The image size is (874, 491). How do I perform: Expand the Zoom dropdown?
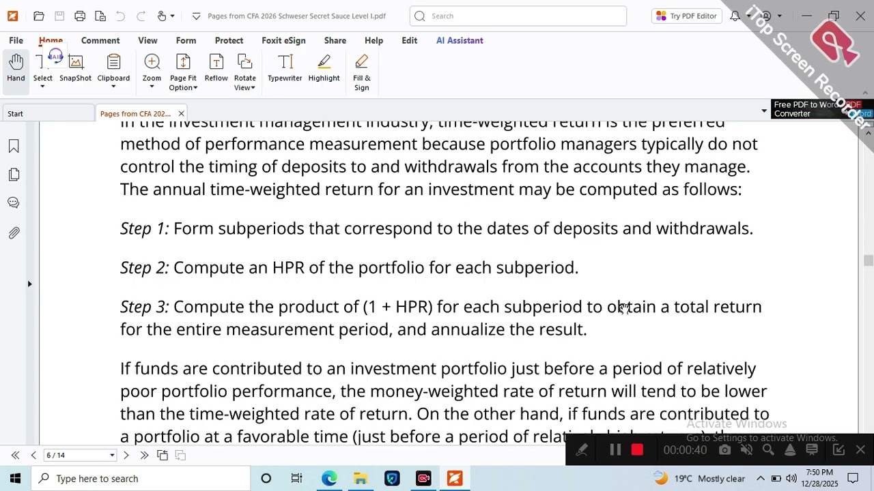tap(152, 87)
